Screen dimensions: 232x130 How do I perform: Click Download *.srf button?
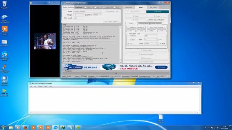coord(112,11)
